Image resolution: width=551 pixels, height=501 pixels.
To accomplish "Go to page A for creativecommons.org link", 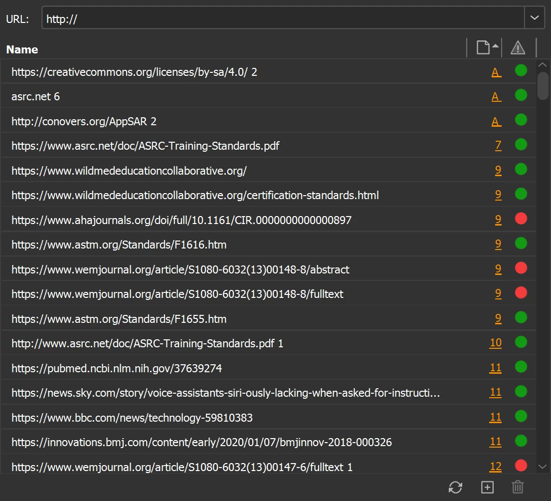I will click(496, 72).
